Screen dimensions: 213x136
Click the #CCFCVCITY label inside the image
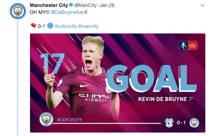coord(70,120)
